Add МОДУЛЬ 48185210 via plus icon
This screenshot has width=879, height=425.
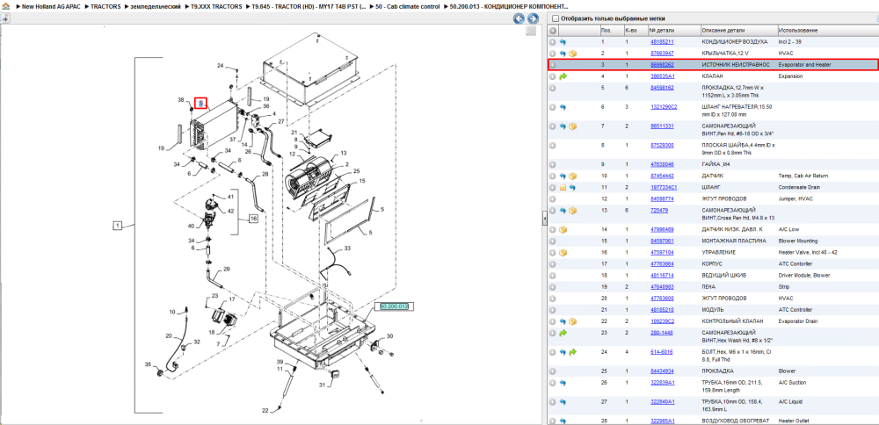[x=553, y=310]
